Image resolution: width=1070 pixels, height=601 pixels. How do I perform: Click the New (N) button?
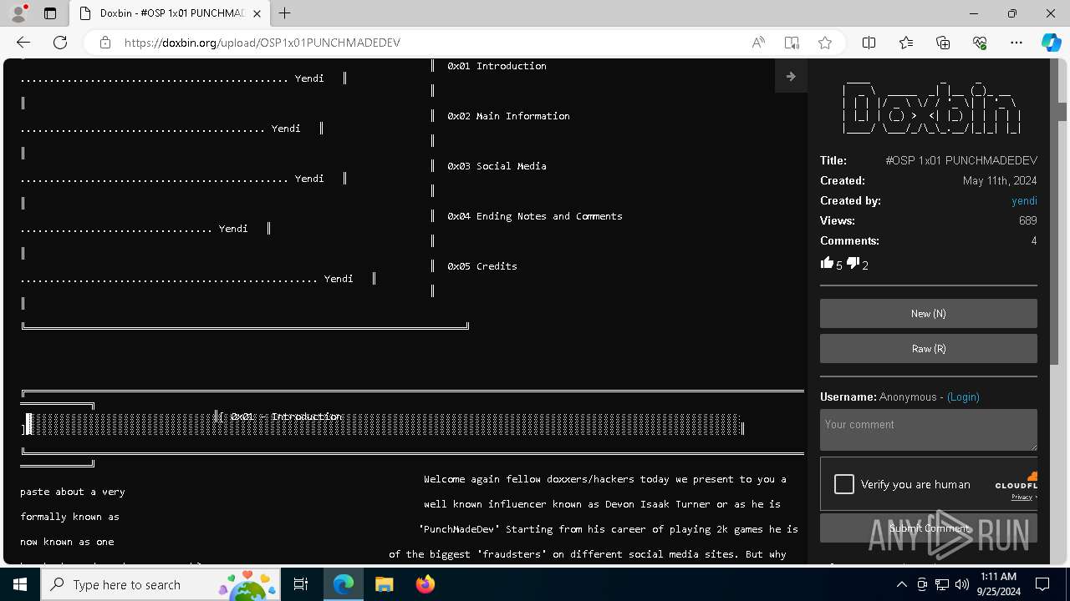click(x=929, y=314)
